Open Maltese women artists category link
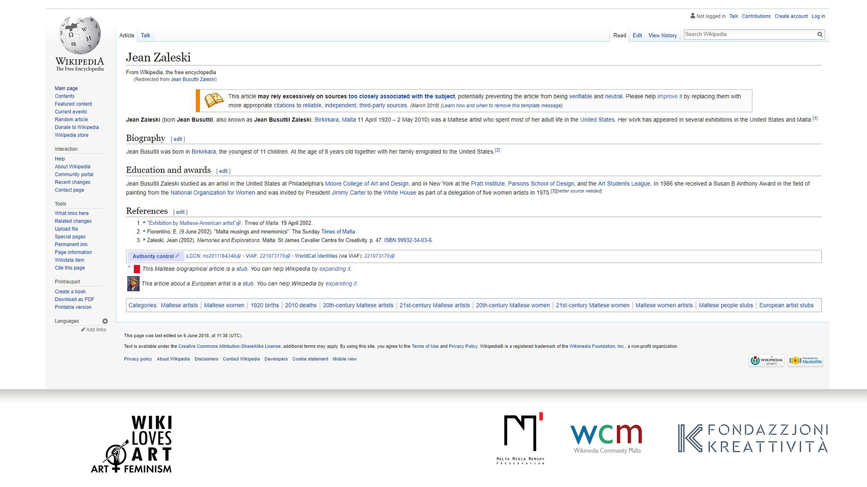Image resolution: width=867 pixels, height=487 pixels. 664,305
